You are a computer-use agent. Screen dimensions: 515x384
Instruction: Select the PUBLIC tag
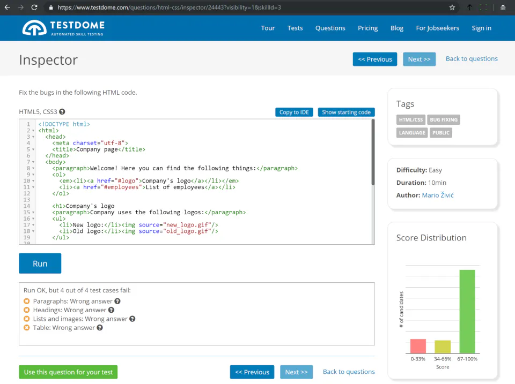(441, 133)
